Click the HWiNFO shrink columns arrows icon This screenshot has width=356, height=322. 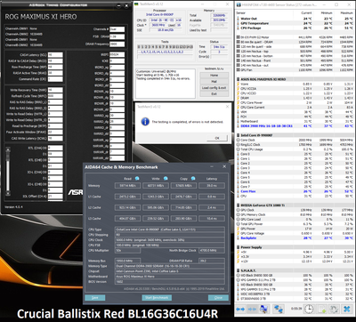point(252,309)
